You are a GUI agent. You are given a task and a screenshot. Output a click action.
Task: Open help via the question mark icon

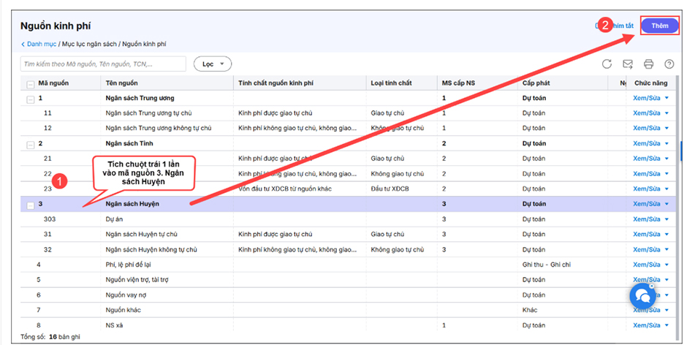[x=669, y=64]
